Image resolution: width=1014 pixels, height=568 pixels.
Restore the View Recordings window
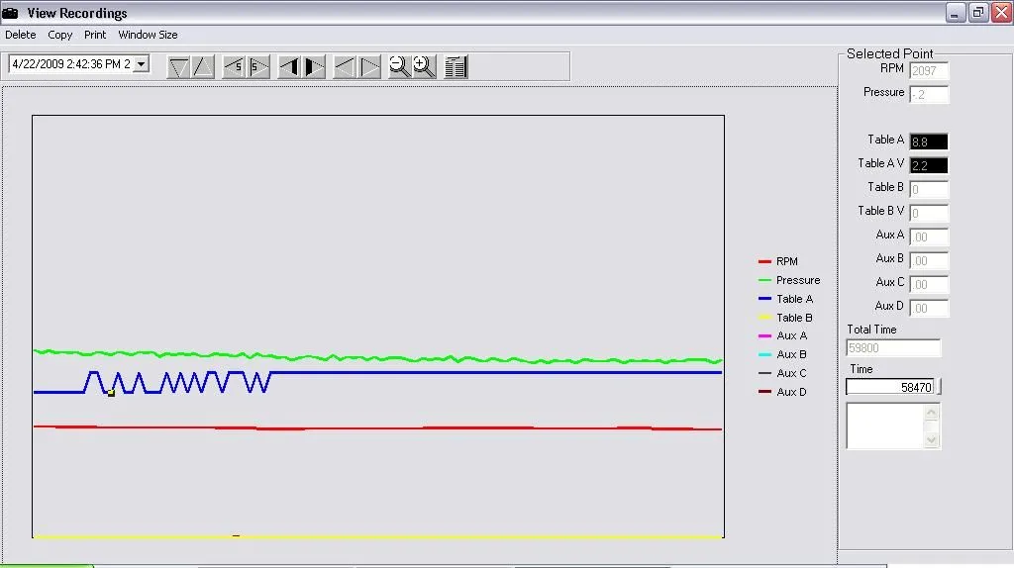pyautogui.click(x=978, y=13)
